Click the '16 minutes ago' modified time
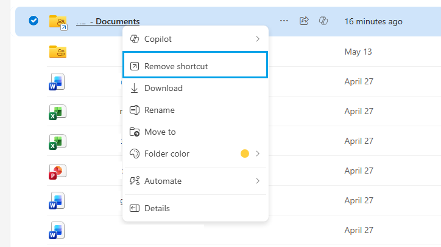The height and width of the screenshot is (247, 441). coord(373,21)
